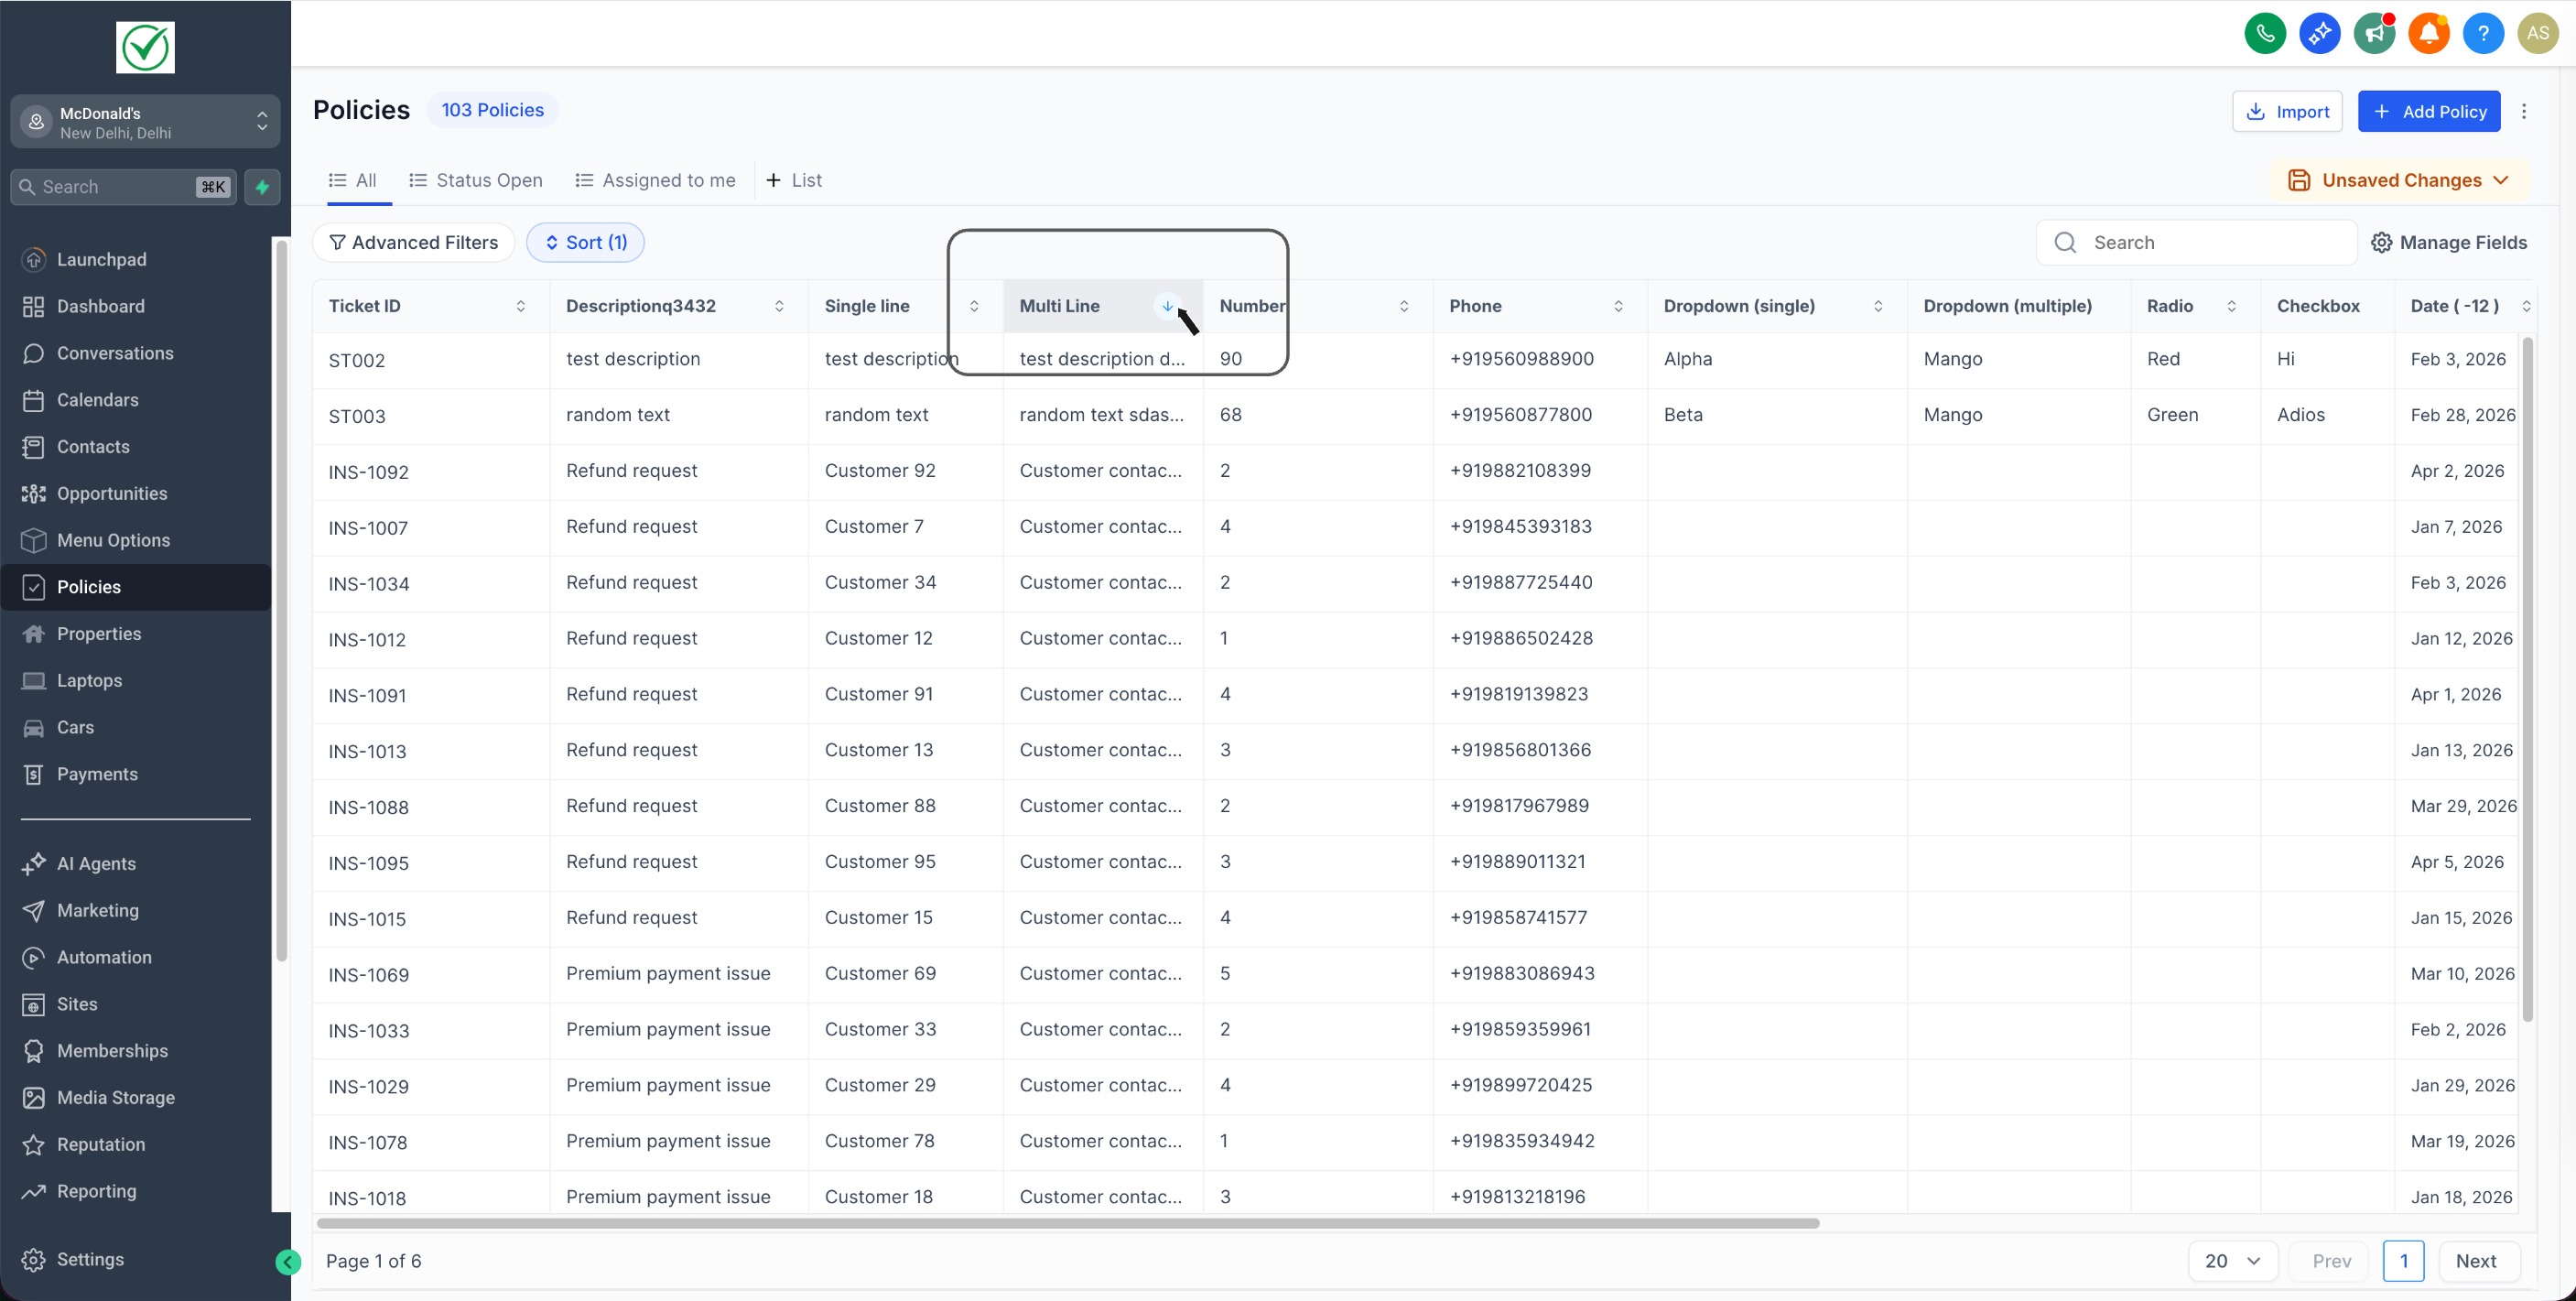Click the megaphone announcements icon
The image size is (2576, 1301).
coord(2374,33)
